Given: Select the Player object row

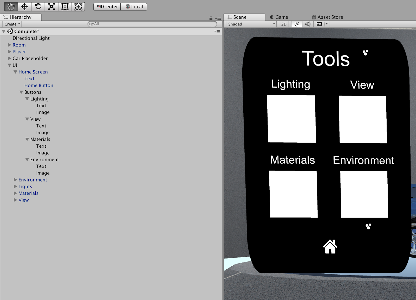Looking at the screenshot, I should pyautogui.click(x=111, y=52).
